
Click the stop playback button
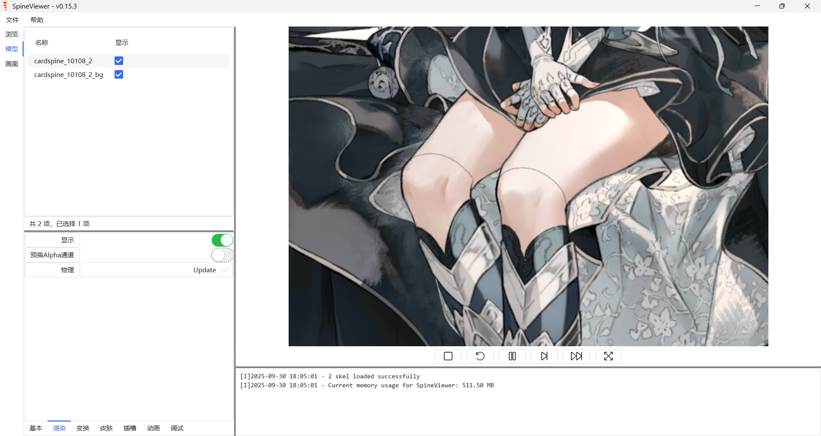[448, 356]
